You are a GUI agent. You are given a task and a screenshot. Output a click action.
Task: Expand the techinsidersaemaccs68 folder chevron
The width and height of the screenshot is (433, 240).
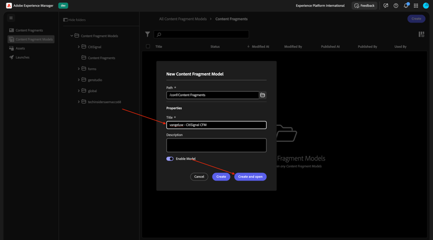click(79, 102)
